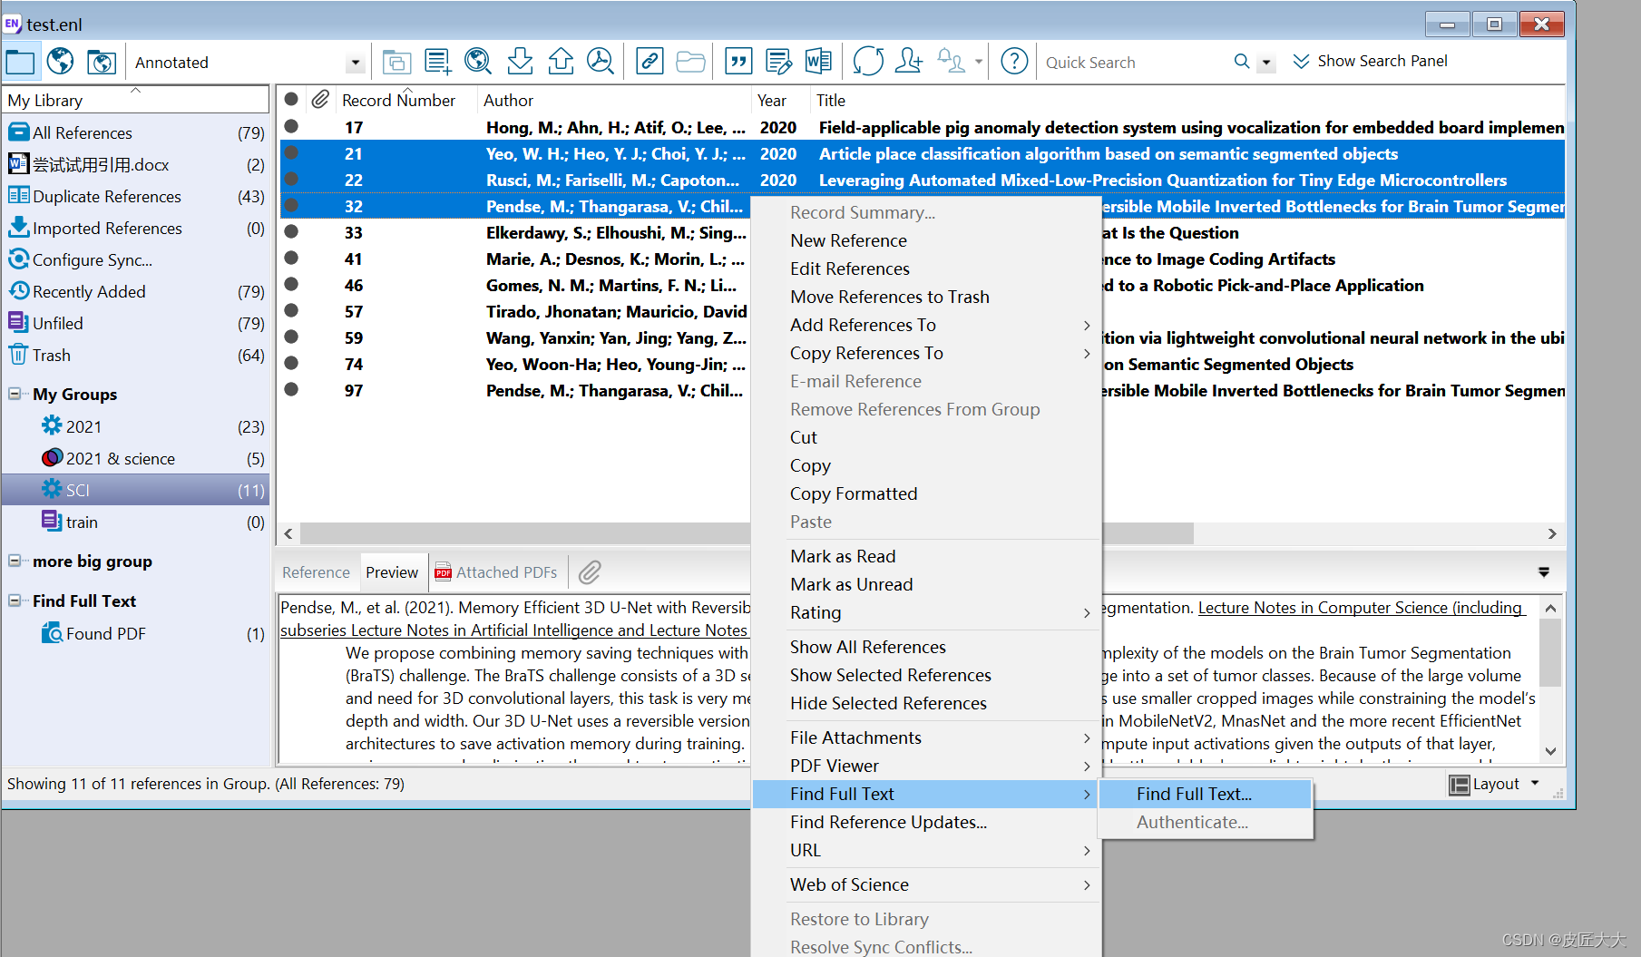
Task: Open Online Search globe-magnifier icon
Action: (x=478, y=62)
